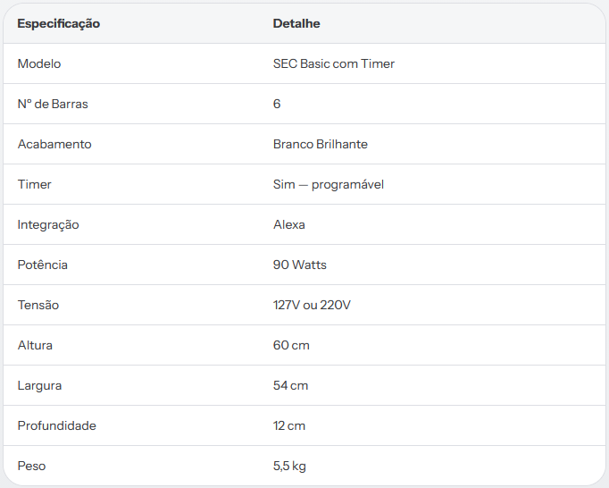Click the 54 cm width value
609x488 pixels.
point(290,385)
